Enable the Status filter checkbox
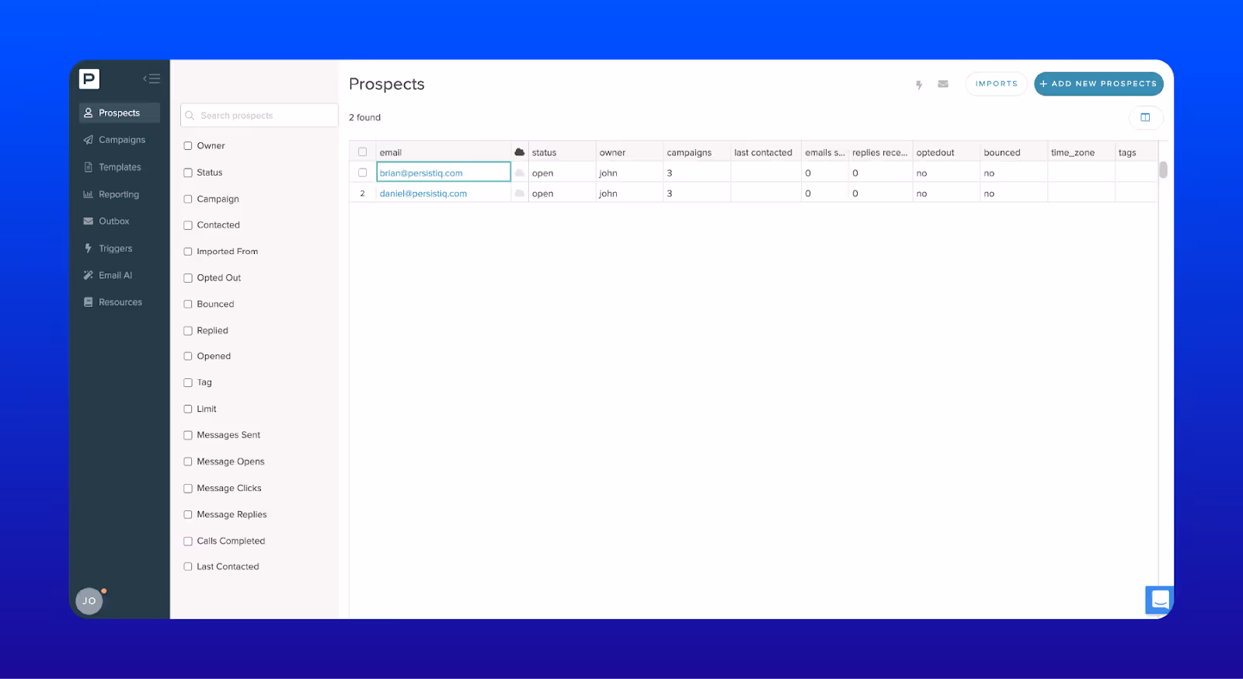Image resolution: width=1243 pixels, height=679 pixels. point(188,172)
